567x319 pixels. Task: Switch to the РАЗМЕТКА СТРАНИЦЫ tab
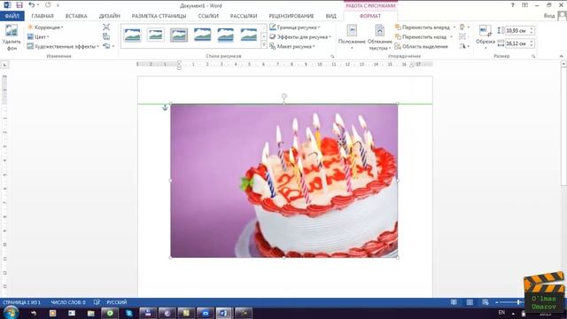(159, 16)
